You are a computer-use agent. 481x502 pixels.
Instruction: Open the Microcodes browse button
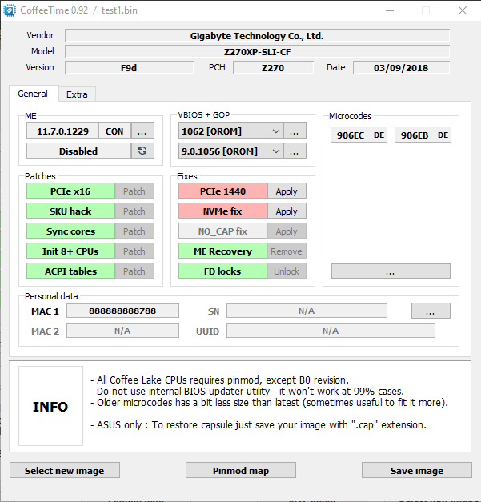[x=391, y=271]
